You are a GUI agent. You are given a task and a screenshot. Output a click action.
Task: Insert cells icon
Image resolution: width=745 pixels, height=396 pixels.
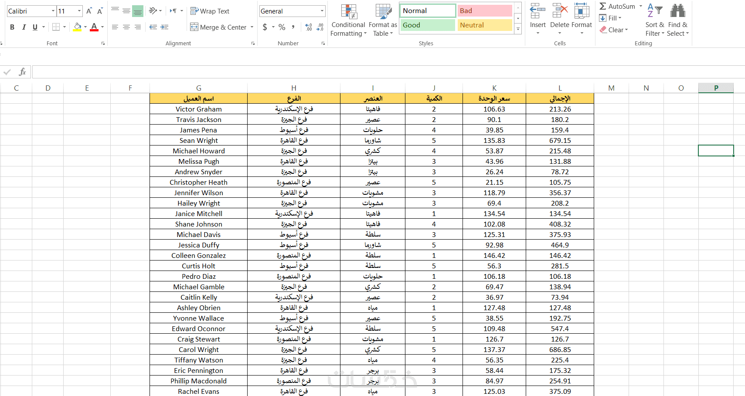pos(537,11)
